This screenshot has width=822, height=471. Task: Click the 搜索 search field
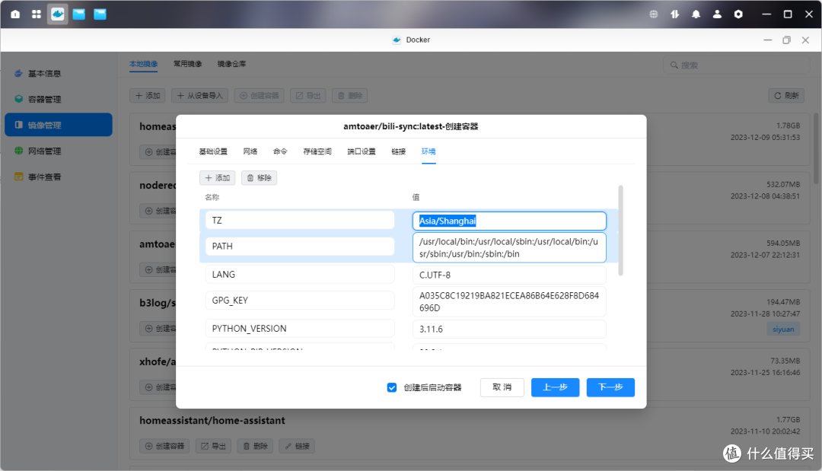click(x=737, y=65)
